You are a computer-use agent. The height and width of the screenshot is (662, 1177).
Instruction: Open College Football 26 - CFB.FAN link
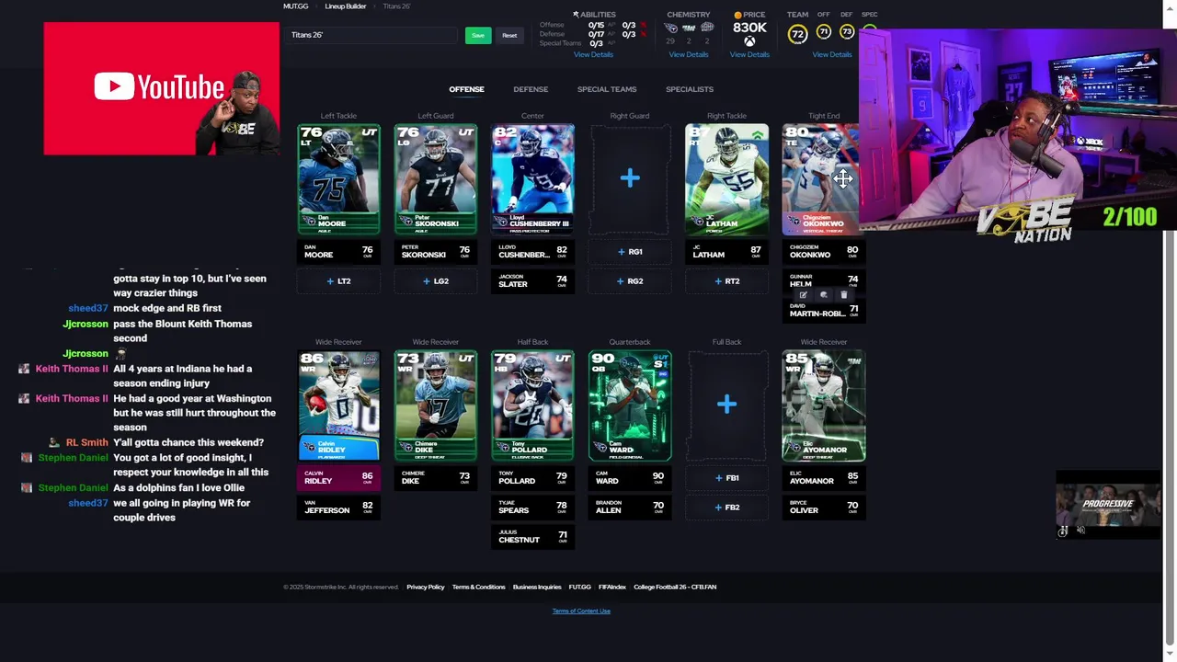point(675,587)
